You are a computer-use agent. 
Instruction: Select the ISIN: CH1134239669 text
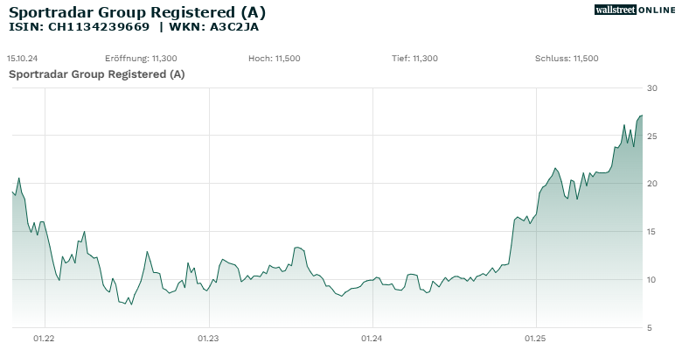(80, 27)
